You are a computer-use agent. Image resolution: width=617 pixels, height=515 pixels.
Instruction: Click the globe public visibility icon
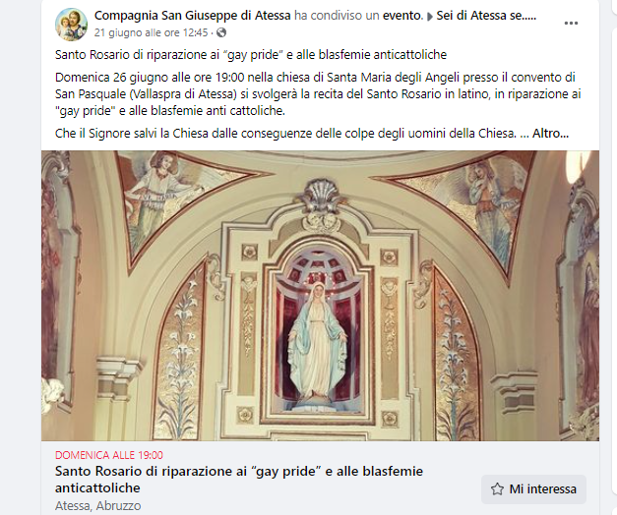tap(221, 32)
